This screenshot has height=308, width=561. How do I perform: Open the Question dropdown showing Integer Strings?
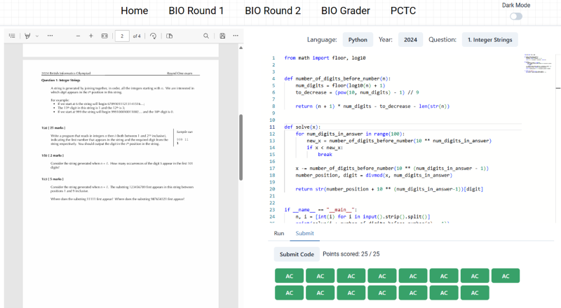click(x=489, y=40)
